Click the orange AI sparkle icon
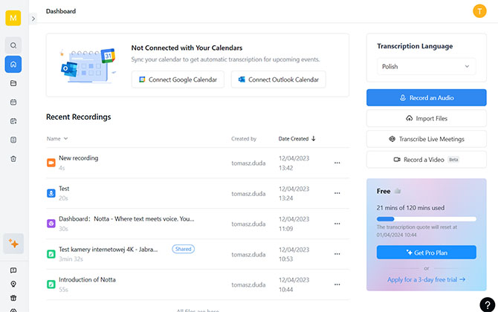Image resolution: width=498 pixels, height=312 pixels. (x=13, y=244)
